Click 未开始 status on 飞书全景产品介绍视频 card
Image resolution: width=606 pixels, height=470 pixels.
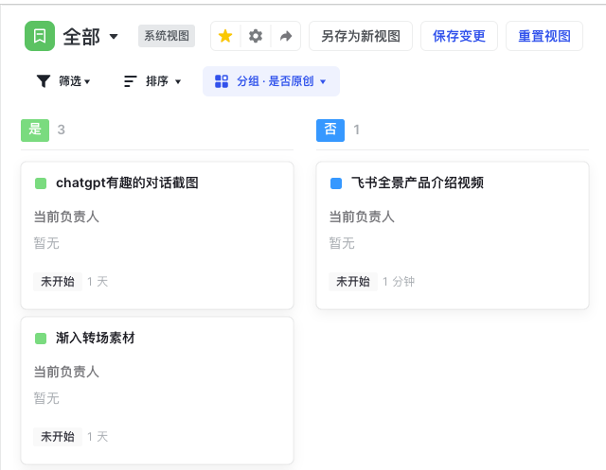[353, 282]
